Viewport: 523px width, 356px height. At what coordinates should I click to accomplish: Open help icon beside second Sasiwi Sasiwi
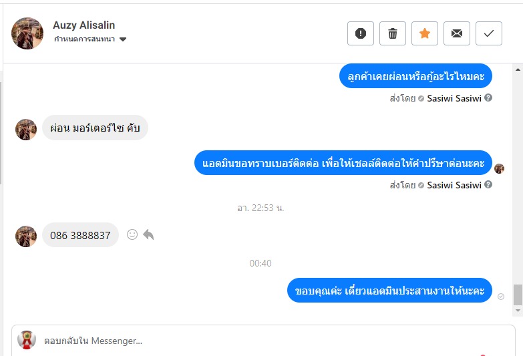[x=488, y=184]
